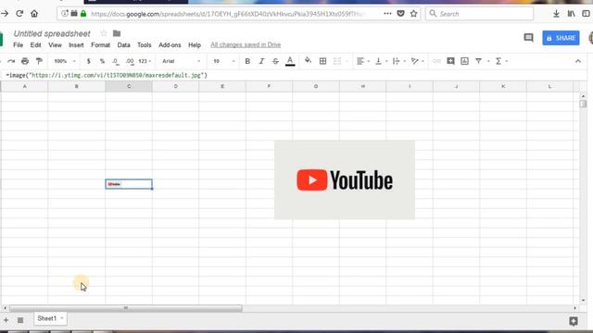This screenshot has width=593, height=333.
Task: Open text rotation dropdown
Action: (417, 61)
